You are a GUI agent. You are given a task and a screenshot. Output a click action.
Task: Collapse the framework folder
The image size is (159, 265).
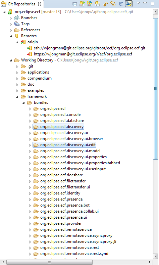[17, 97]
